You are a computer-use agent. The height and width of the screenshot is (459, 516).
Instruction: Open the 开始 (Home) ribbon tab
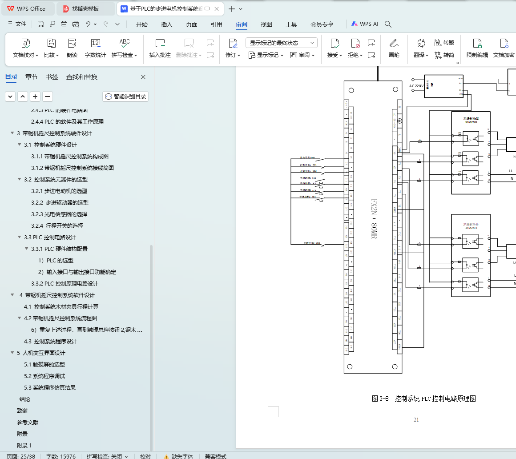[142, 24]
